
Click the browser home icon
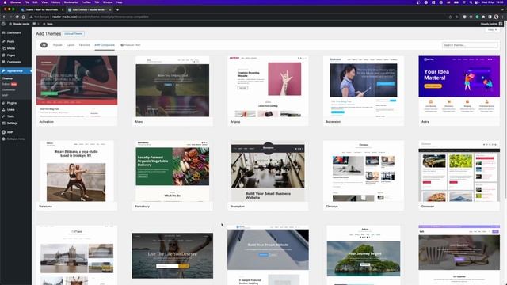point(23,17)
